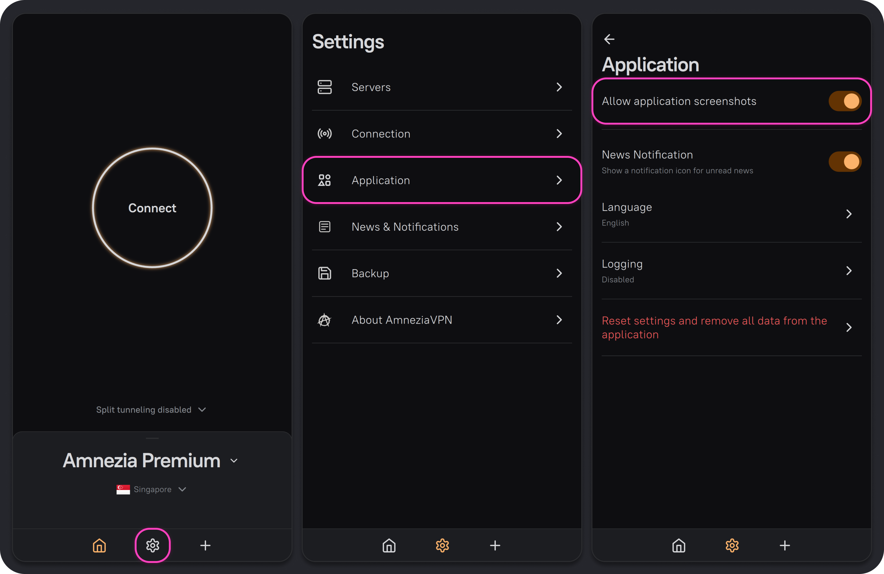Open the Singapore location dropdown
This screenshot has height=574, width=884.
pyautogui.click(x=151, y=489)
